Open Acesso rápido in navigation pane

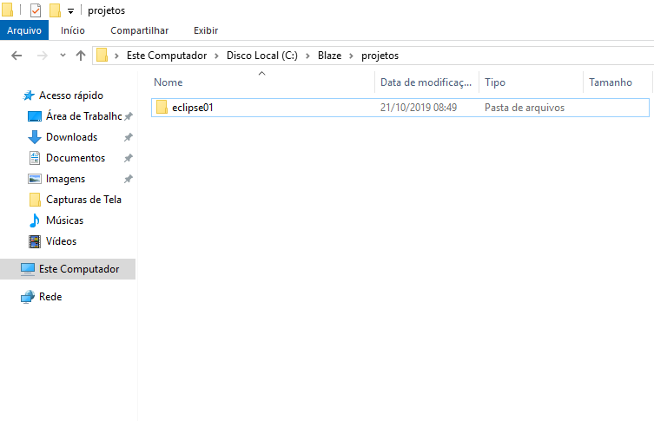(71, 95)
